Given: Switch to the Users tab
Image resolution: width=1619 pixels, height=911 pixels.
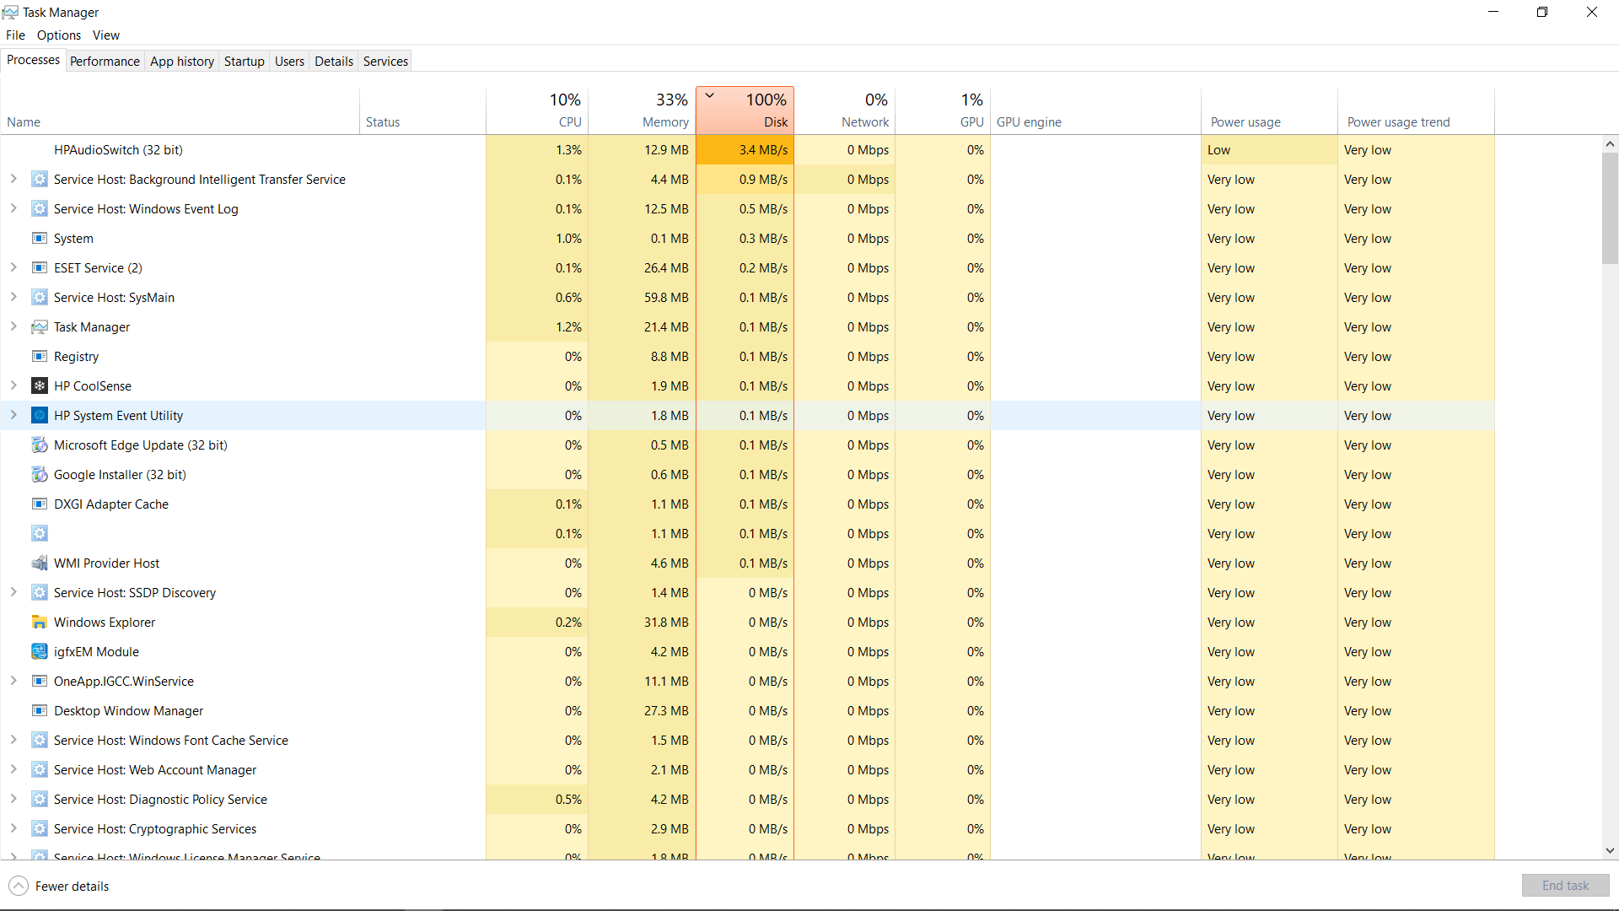Looking at the screenshot, I should [x=289, y=62].
